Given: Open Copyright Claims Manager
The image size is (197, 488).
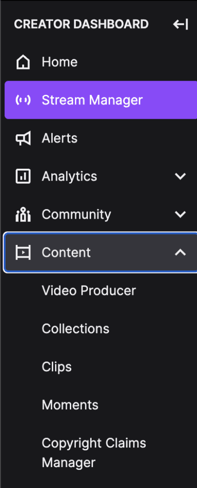Looking at the screenshot, I should click(x=94, y=453).
